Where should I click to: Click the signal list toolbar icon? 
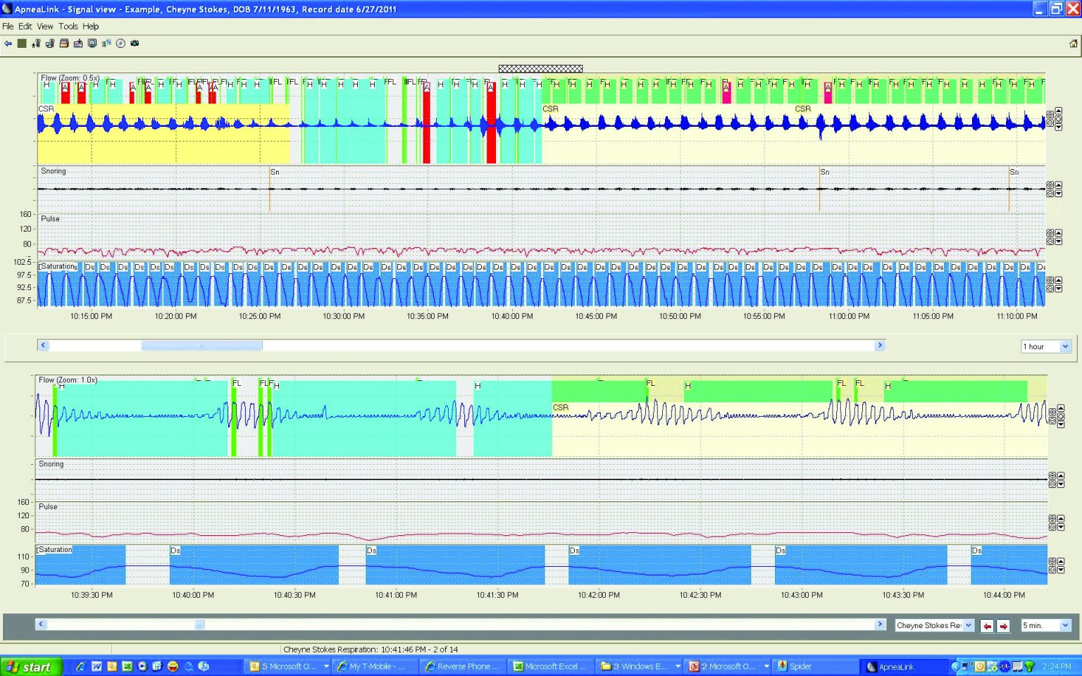point(106,44)
